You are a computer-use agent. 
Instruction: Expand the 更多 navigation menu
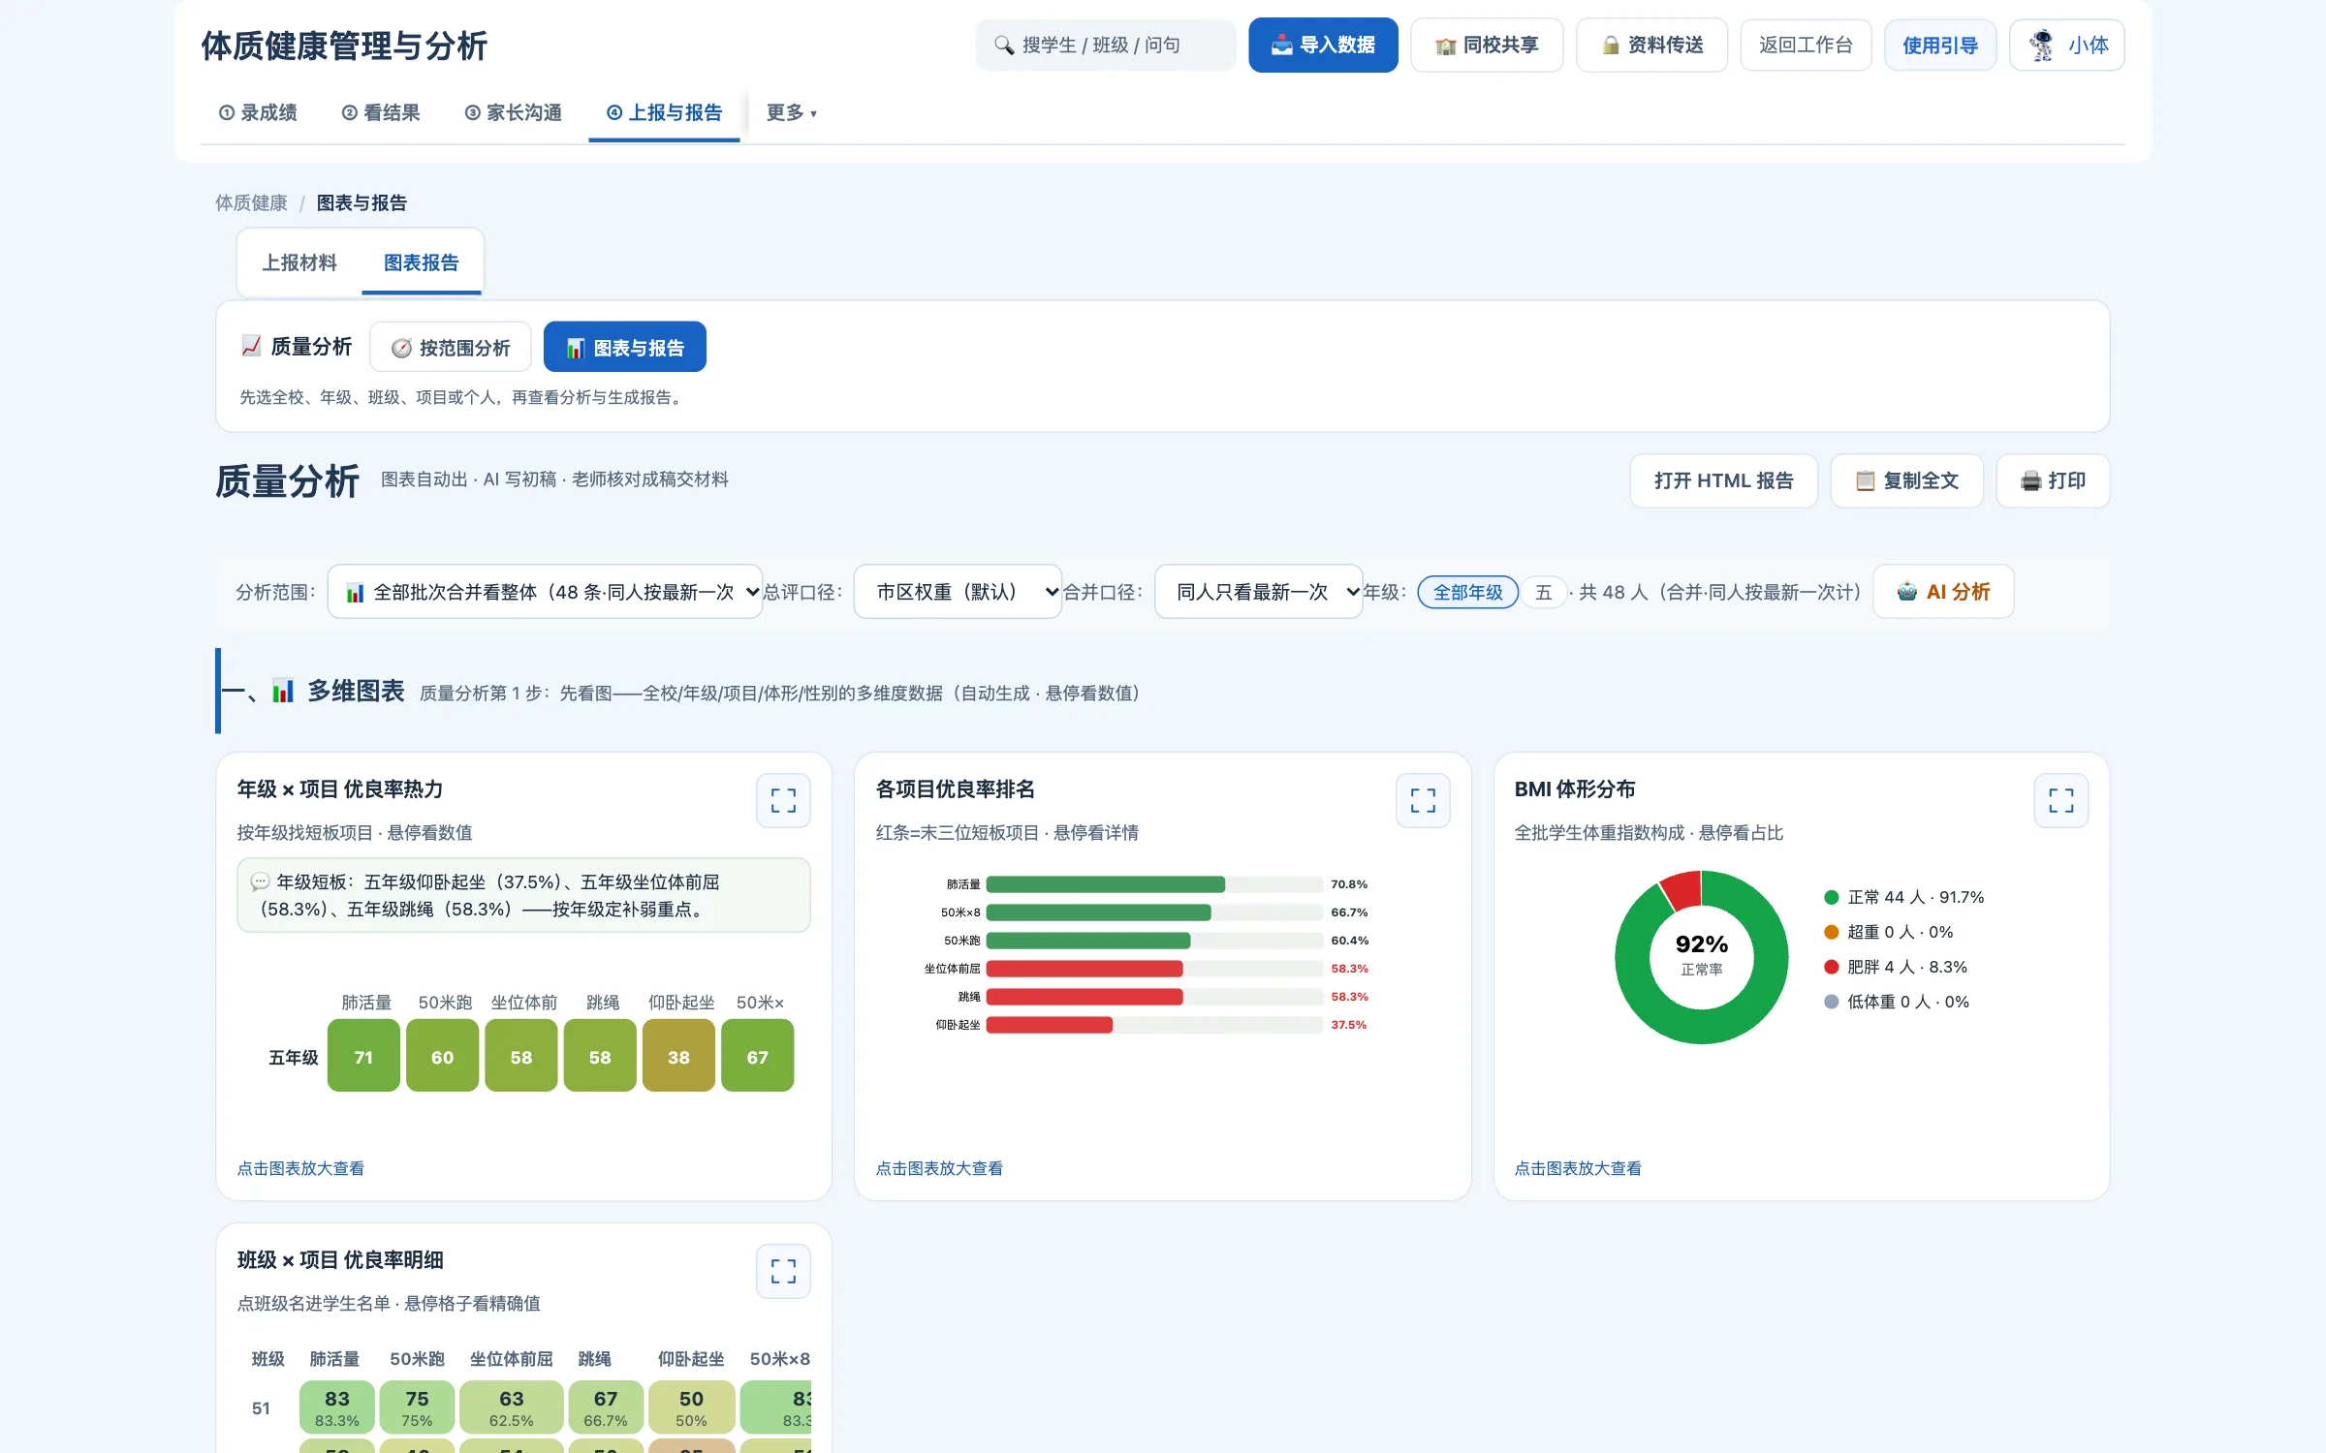791,113
